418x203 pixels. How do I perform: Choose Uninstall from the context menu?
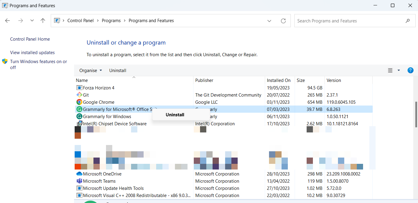click(175, 115)
